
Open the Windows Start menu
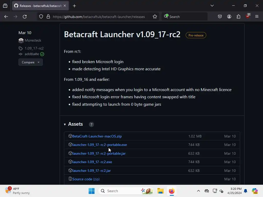point(92,191)
